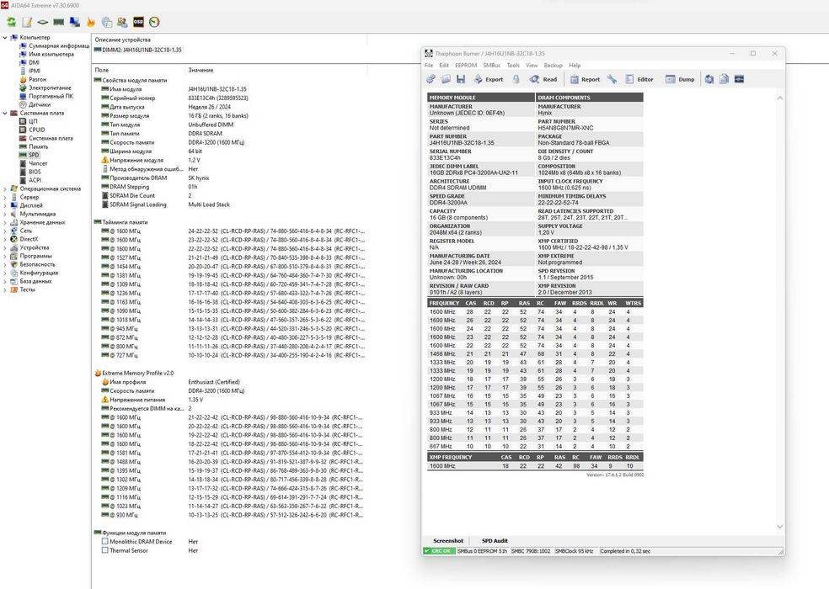
Task: Open the AIDA64 report wizard icon
Action: pyautogui.click(x=27, y=22)
